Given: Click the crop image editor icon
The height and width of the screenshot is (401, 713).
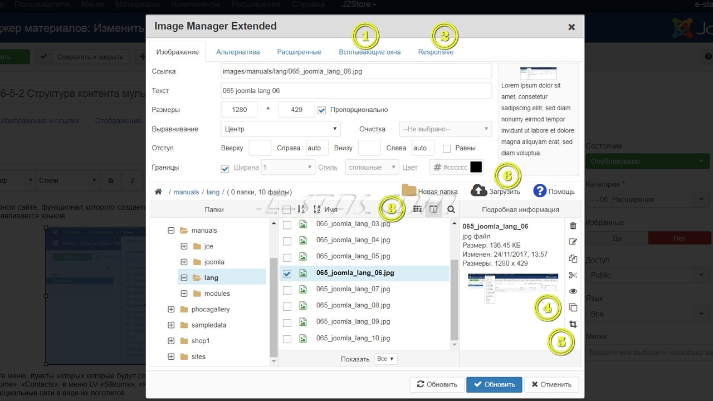Looking at the screenshot, I should coord(573,324).
